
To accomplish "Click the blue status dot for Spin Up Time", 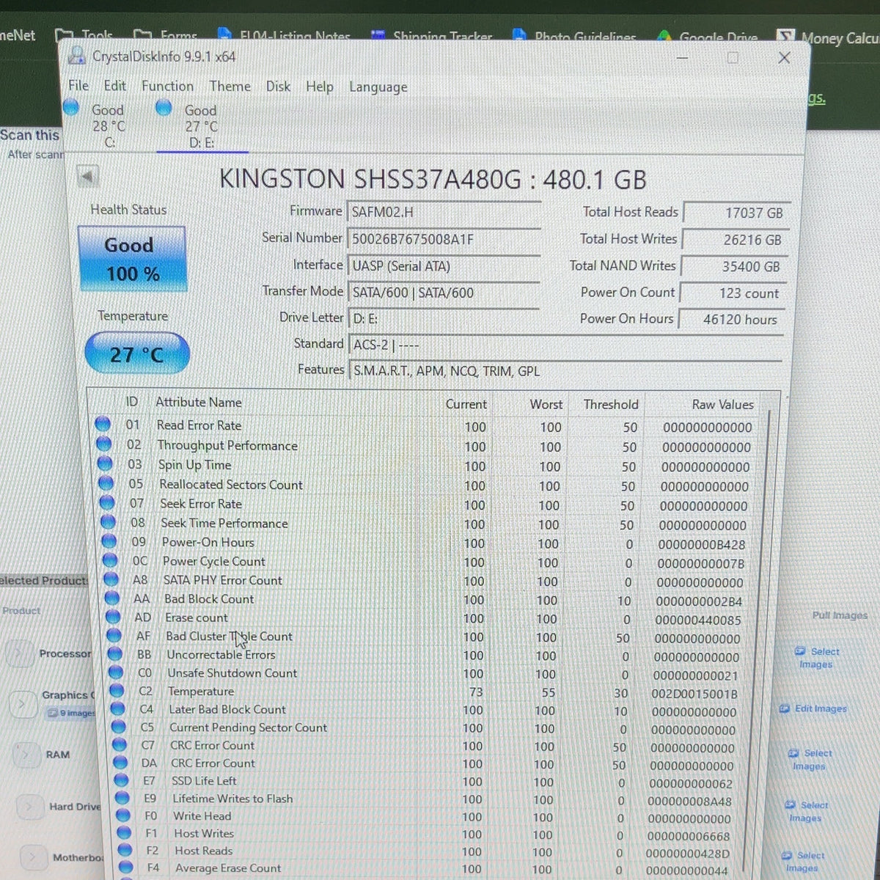I will pyautogui.click(x=105, y=463).
